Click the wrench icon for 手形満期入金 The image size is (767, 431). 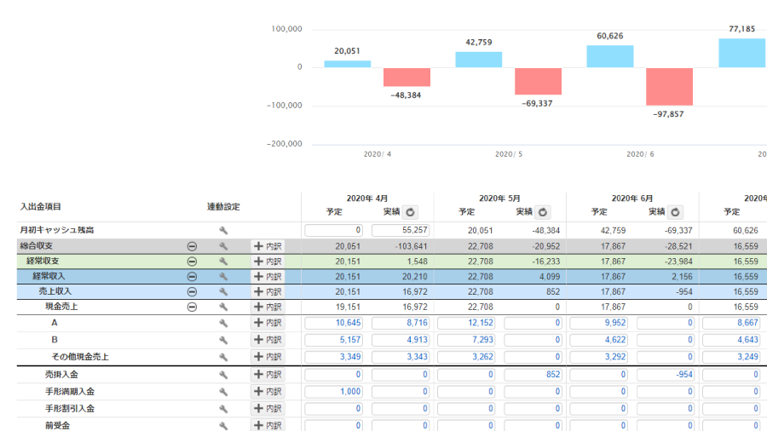click(x=223, y=392)
